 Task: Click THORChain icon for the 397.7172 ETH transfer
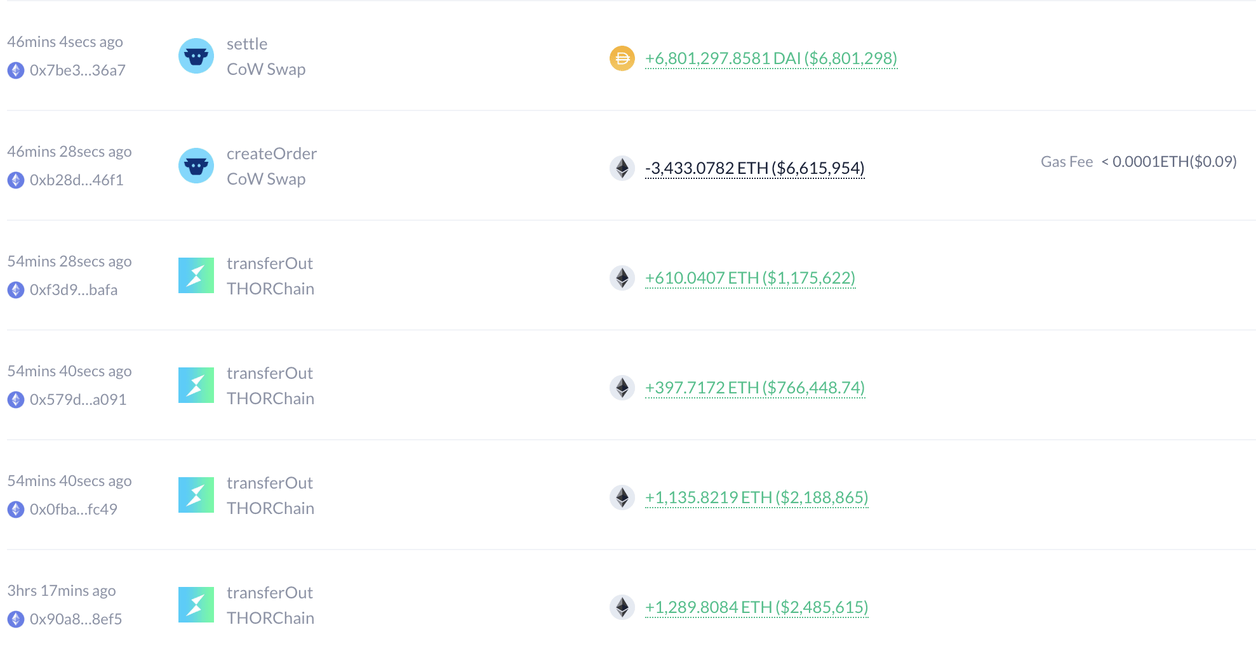[x=196, y=385]
